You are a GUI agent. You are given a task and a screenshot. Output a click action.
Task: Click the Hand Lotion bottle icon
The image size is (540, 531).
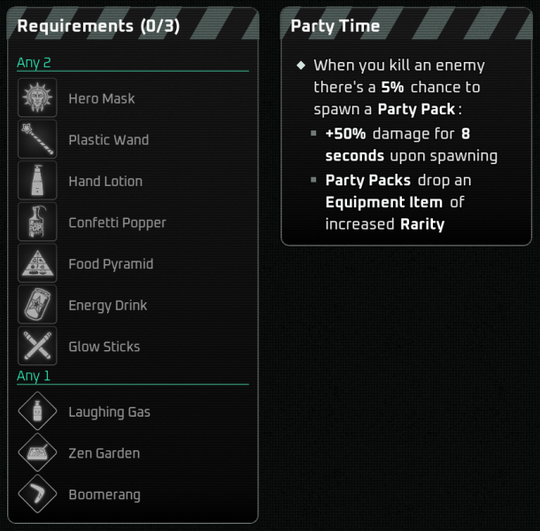[37, 181]
